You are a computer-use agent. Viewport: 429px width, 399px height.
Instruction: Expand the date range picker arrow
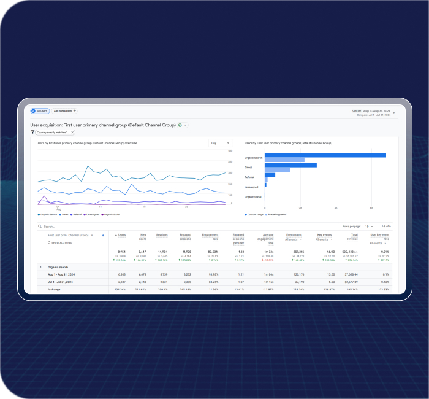(x=394, y=112)
